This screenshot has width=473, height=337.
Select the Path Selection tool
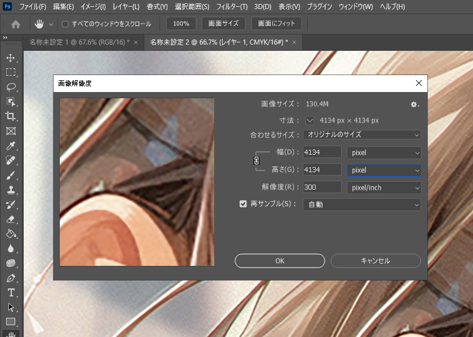(x=11, y=308)
